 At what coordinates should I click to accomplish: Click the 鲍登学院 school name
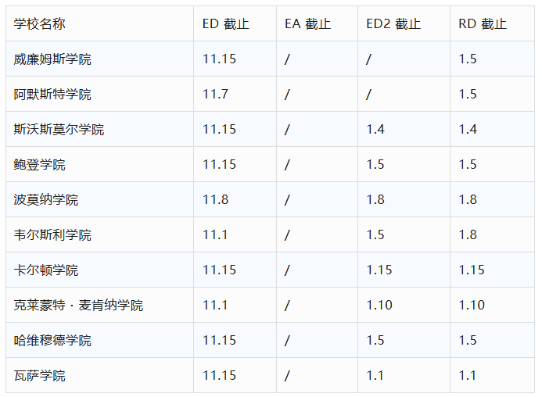[x=40, y=165]
